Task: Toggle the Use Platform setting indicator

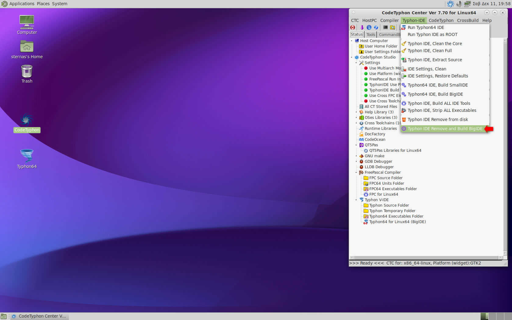Action: point(366,74)
